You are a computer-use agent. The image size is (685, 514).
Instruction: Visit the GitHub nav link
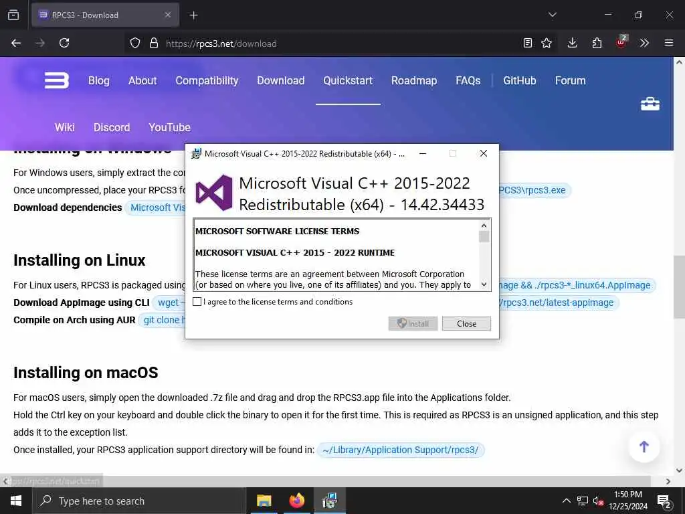click(x=519, y=80)
